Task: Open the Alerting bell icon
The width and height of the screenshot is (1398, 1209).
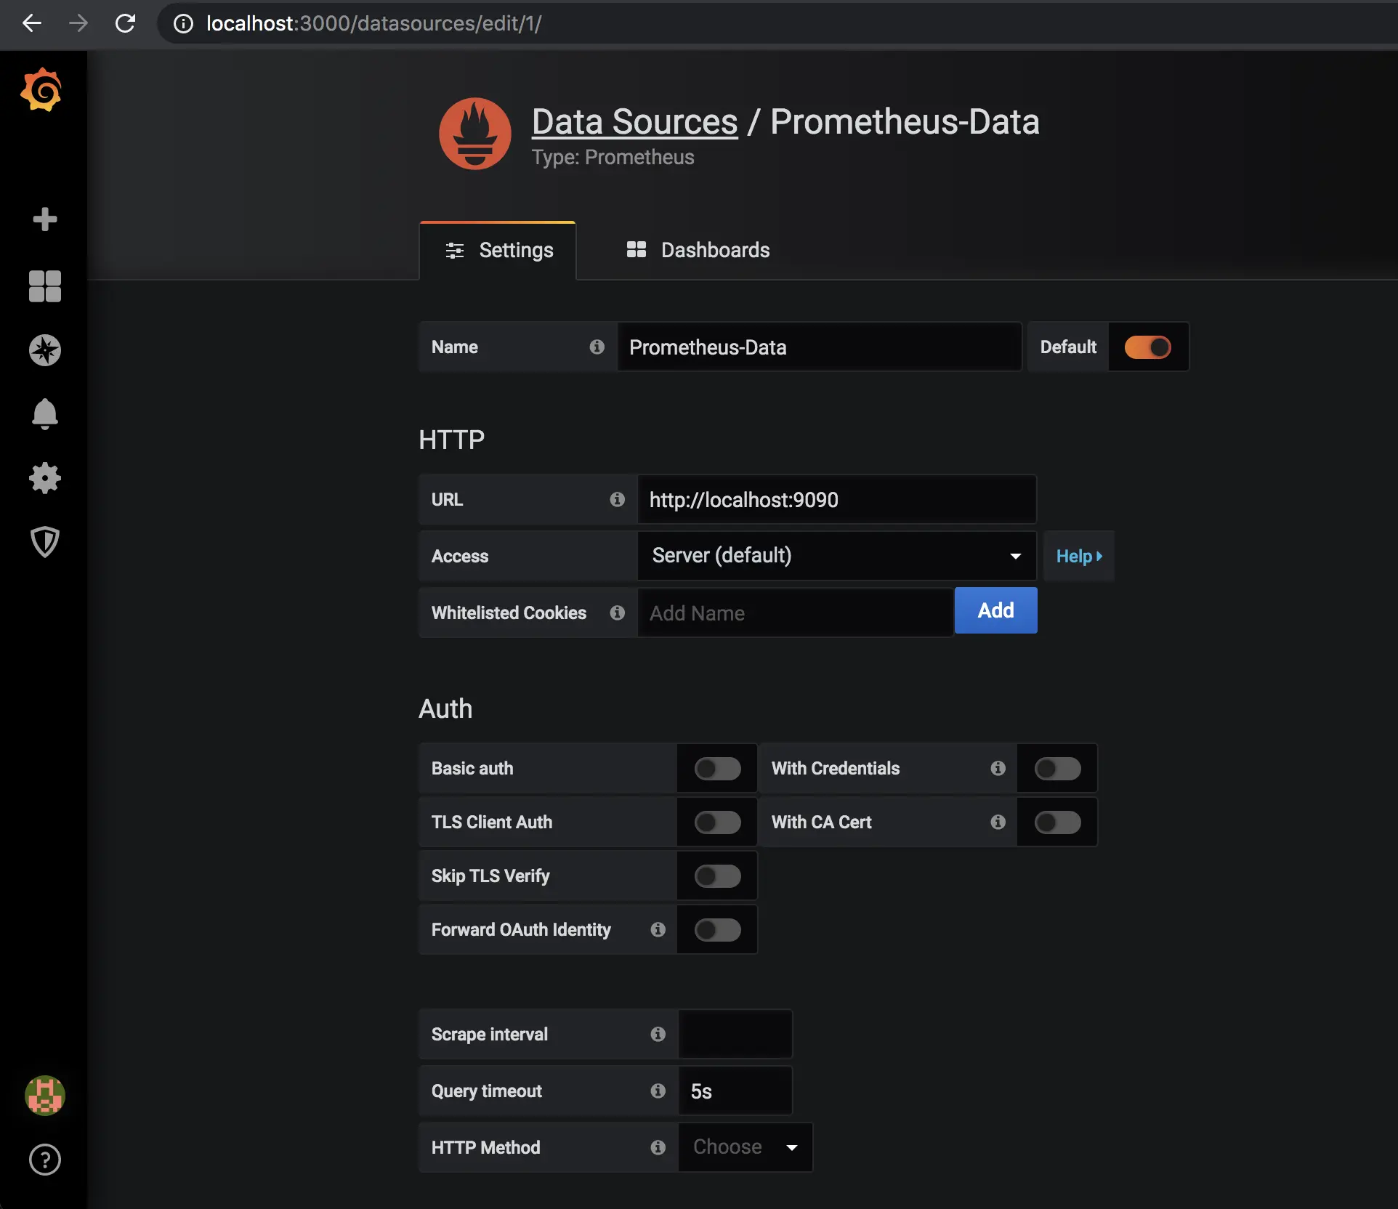Action: pyautogui.click(x=45, y=413)
